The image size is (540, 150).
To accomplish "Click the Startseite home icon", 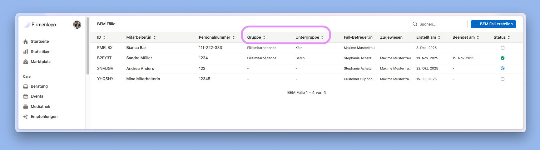I will [x=26, y=41].
